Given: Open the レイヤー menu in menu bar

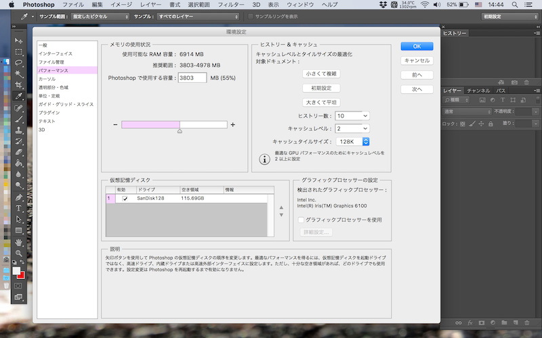Looking at the screenshot, I should coord(150,5).
